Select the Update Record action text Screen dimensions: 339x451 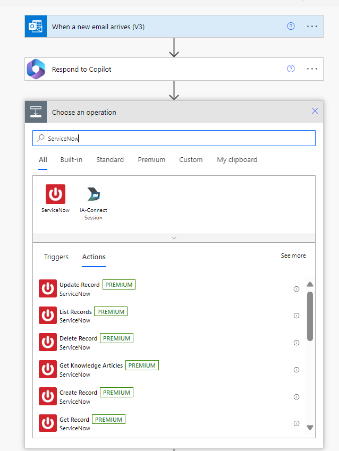(x=79, y=285)
